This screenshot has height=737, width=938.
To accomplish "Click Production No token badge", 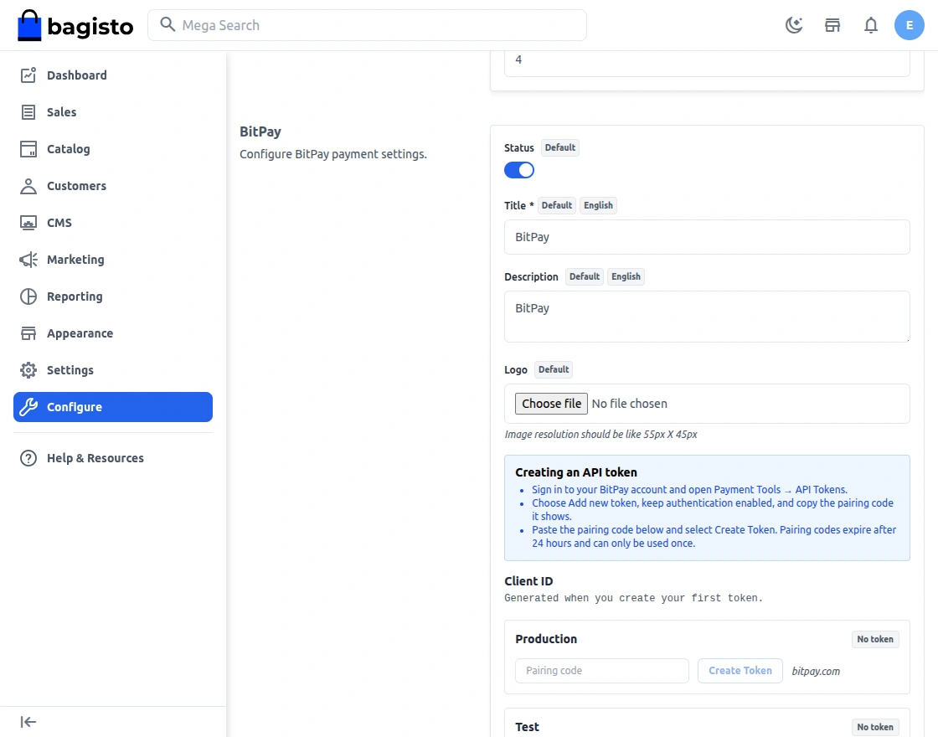I will point(875,640).
